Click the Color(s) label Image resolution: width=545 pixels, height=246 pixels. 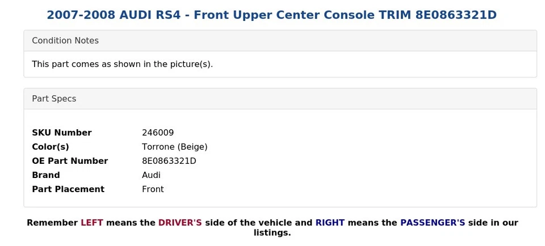[x=51, y=147]
